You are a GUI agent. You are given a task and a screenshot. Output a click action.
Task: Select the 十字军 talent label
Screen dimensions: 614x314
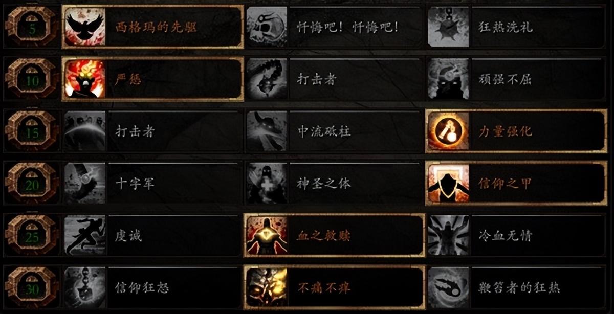pyautogui.click(x=135, y=184)
